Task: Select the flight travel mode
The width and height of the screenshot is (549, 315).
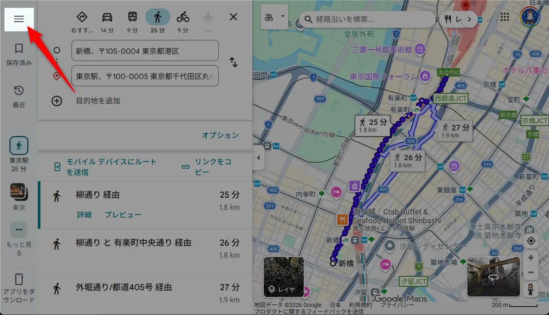Action: point(208,21)
